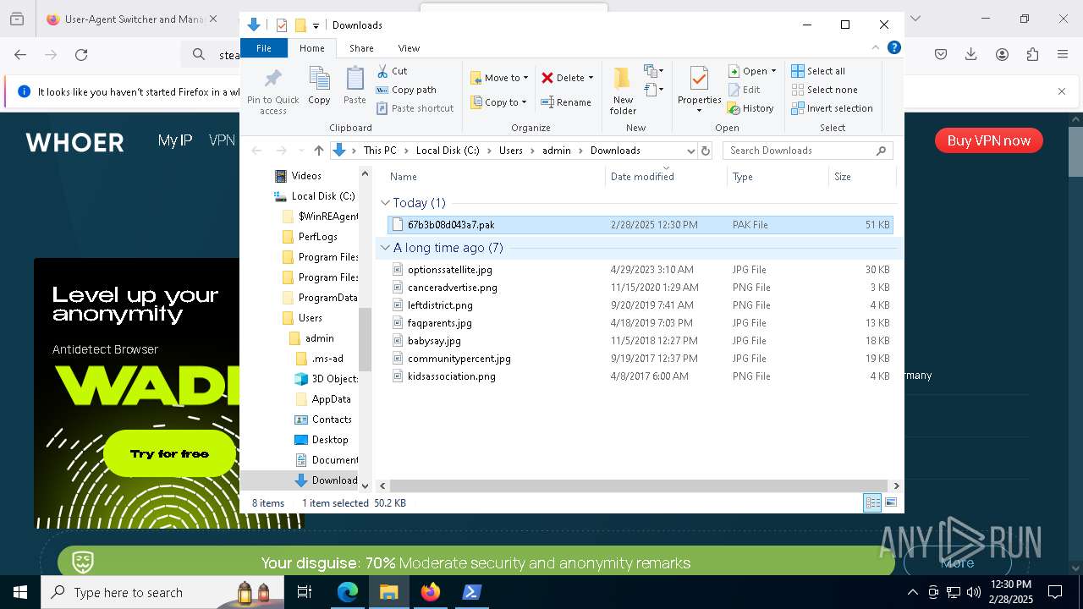Dismiss the Firefox notification bar

point(1062,91)
